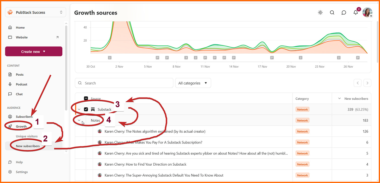Toggle the select-all checkbox in Source header
380x183 pixels.
[86, 99]
